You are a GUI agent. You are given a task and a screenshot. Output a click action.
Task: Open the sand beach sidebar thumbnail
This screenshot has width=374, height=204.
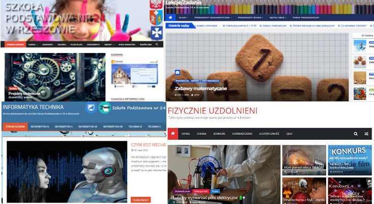360,78
